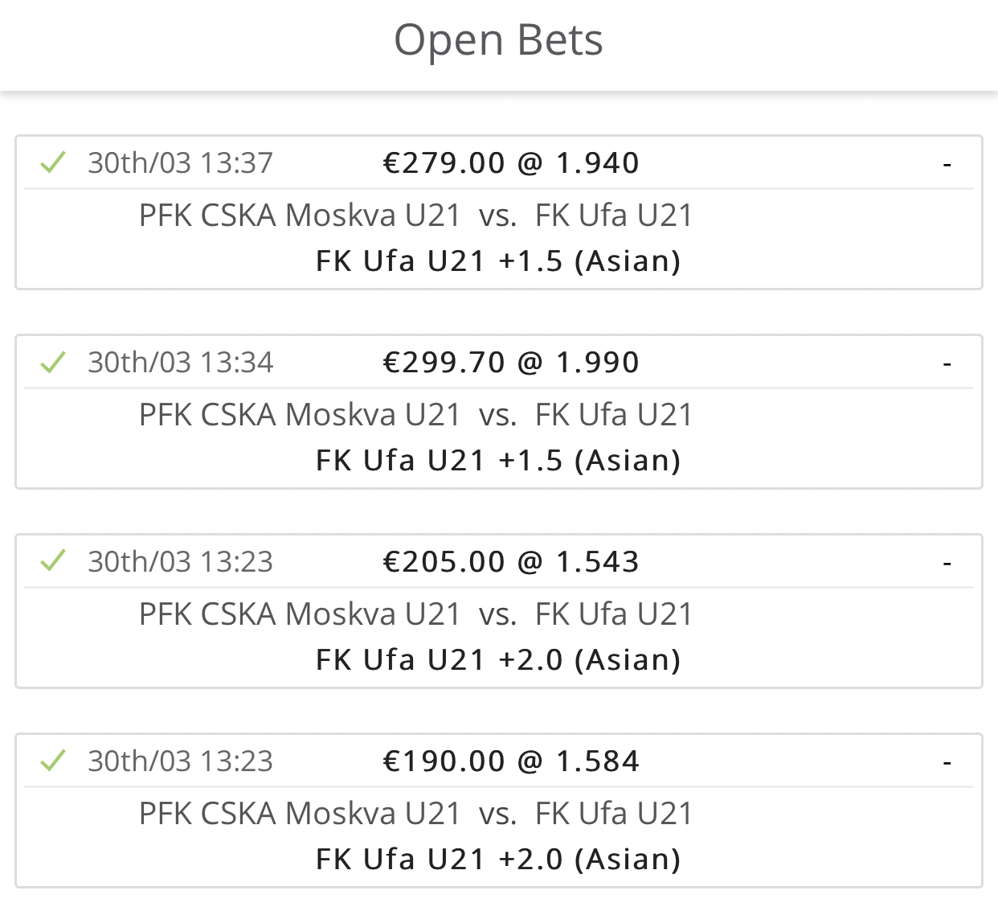Screen dimensions: 998x907
Task: Collapse the €299.70 bet using its dash
Action: 947,363
